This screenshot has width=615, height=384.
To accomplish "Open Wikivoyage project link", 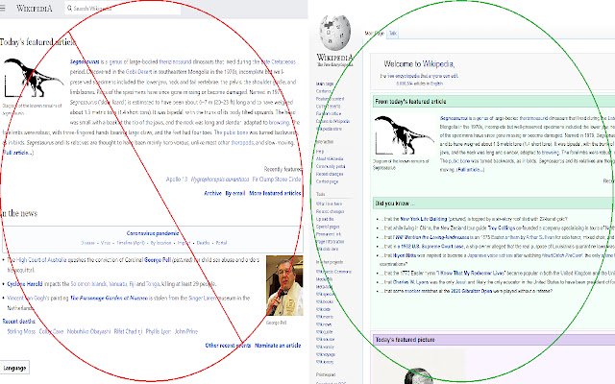I will 326,354.
